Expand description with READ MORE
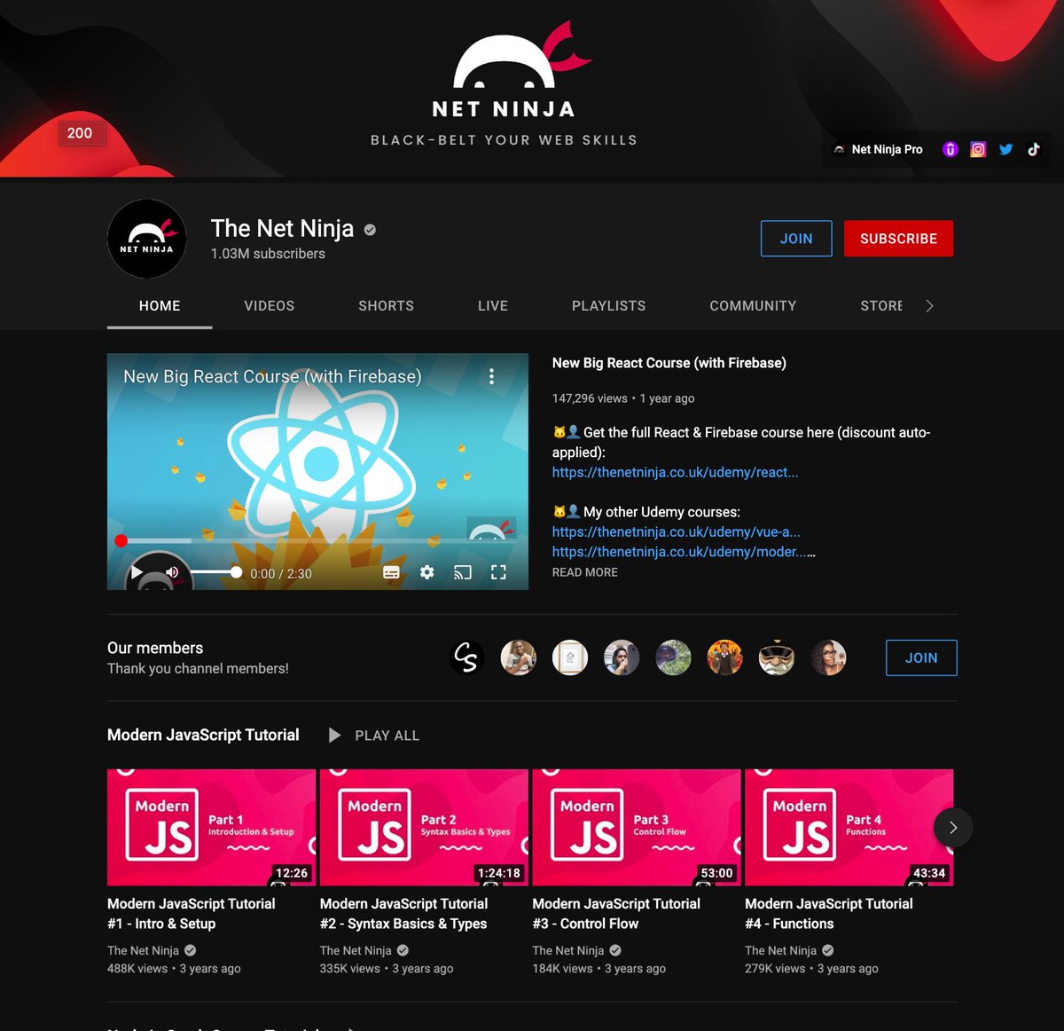 (585, 572)
